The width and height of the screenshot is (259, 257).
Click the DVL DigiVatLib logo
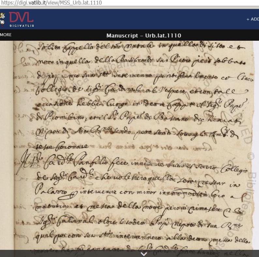pos(22,19)
